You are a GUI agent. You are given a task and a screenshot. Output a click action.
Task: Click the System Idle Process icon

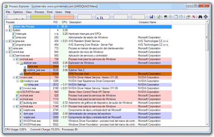(x=10, y=27)
